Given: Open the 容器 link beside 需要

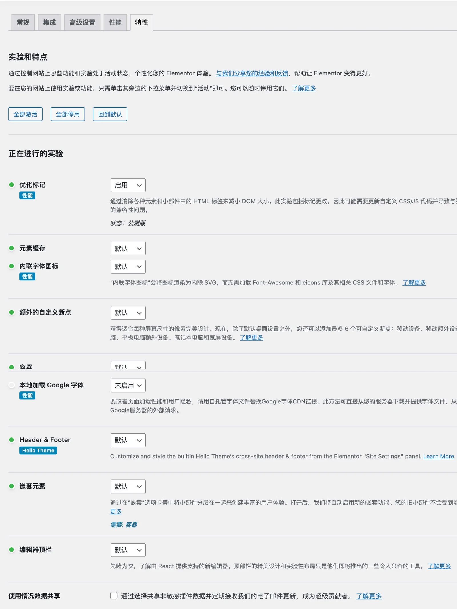Looking at the screenshot, I should tap(132, 525).
